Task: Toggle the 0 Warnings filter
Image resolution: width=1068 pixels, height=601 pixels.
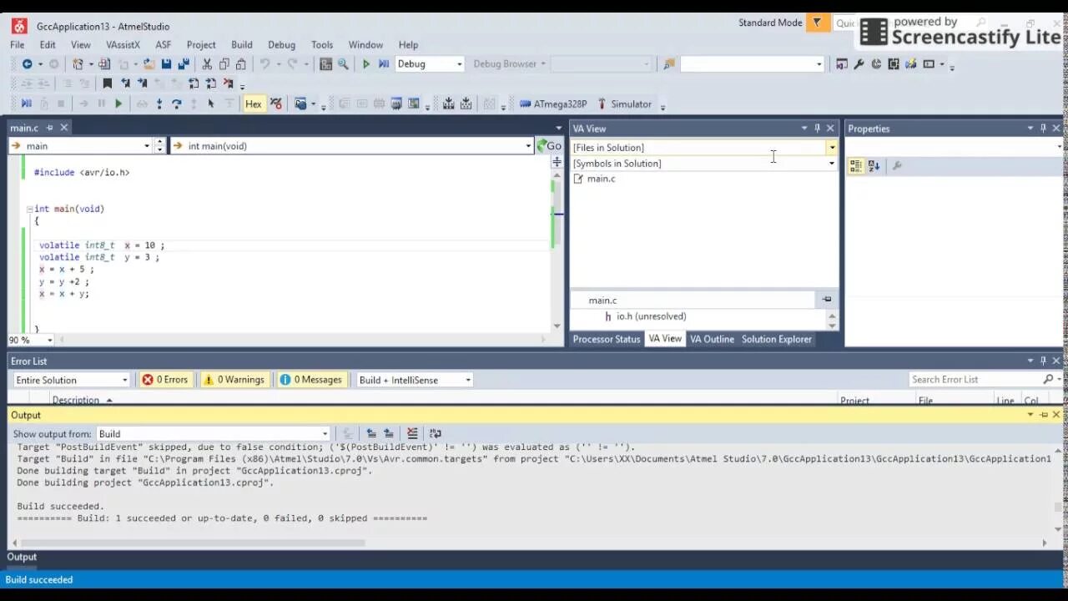Action: tap(234, 380)
